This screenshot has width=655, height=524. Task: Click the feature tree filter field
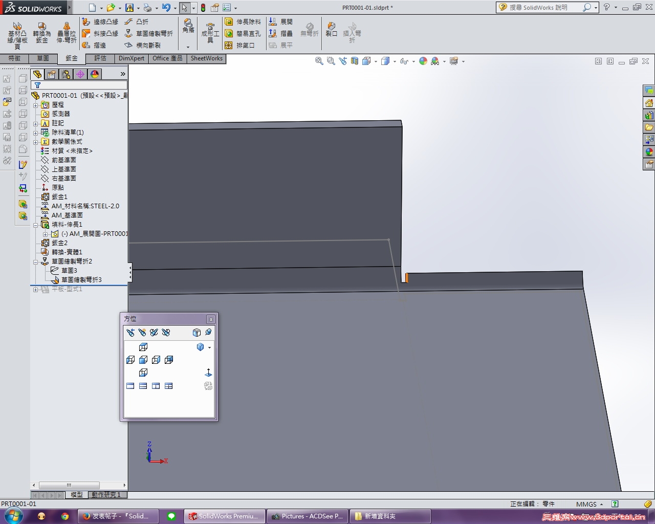(x=79, y=85)
